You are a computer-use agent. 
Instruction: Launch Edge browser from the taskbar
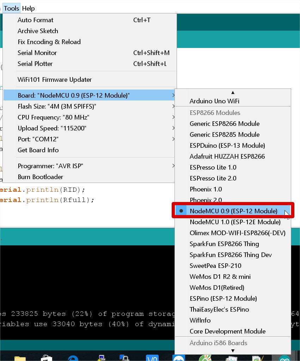(73, 358)
